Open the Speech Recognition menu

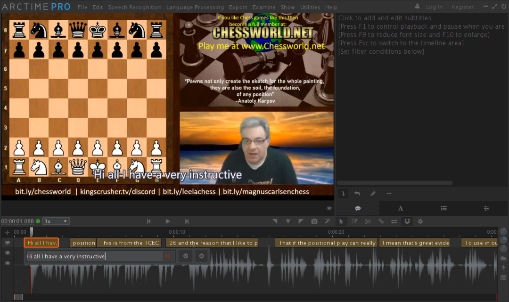point(135,7)
